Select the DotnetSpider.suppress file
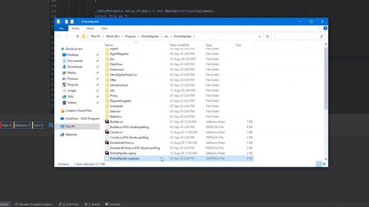Viewport: 369px width, 207px height. (179, 159)
